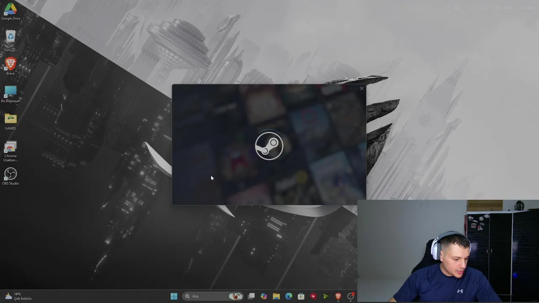Viewport: 539px width, 303px height.
Task: Open File Explorer from taskbar
Action: [x=276, y=296]
